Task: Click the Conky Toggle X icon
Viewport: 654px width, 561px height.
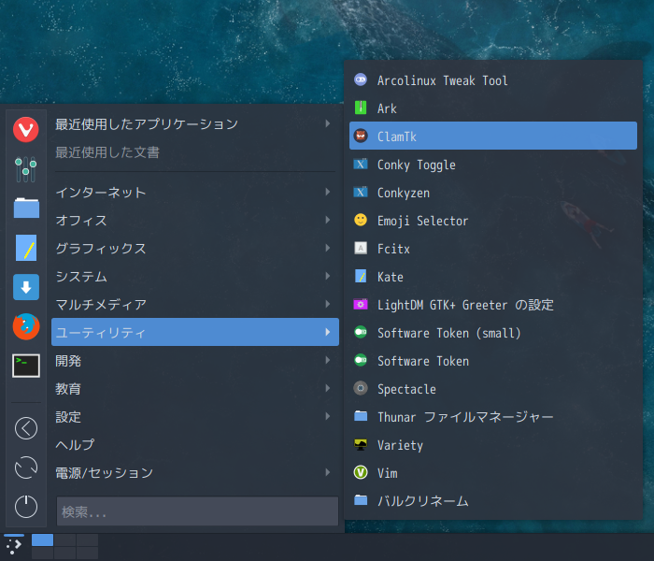Action: pos(361,164)
